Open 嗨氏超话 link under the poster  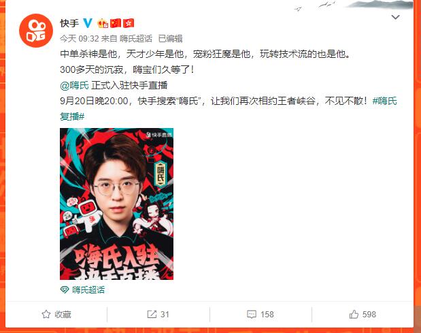[88, 289]
